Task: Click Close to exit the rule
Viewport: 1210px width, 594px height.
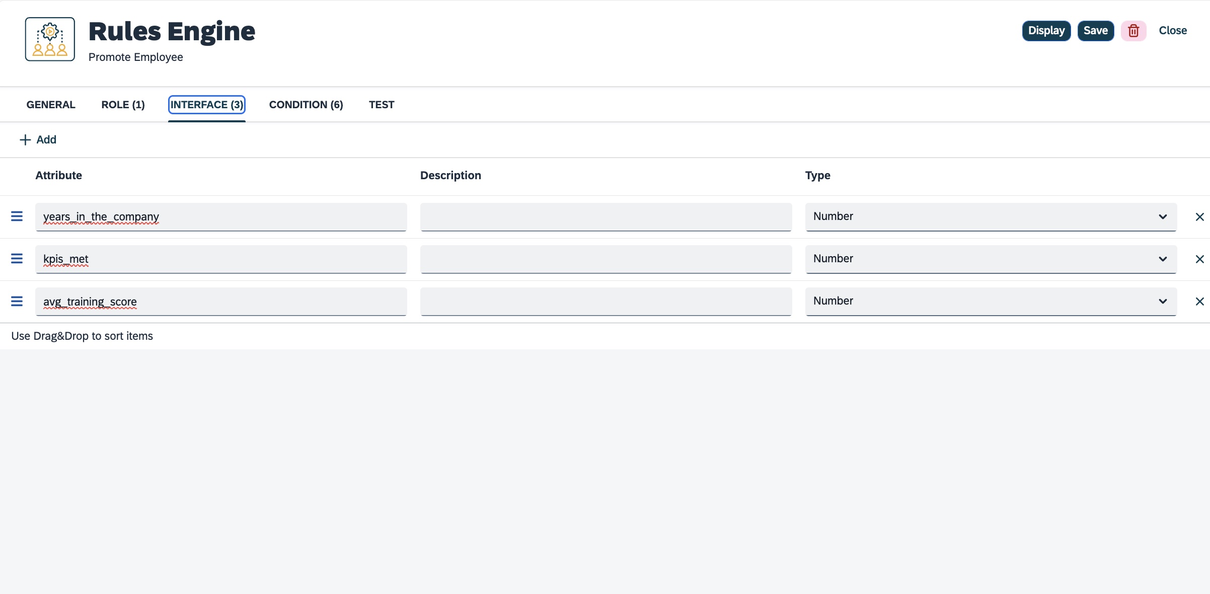Action: (1173, 31)
